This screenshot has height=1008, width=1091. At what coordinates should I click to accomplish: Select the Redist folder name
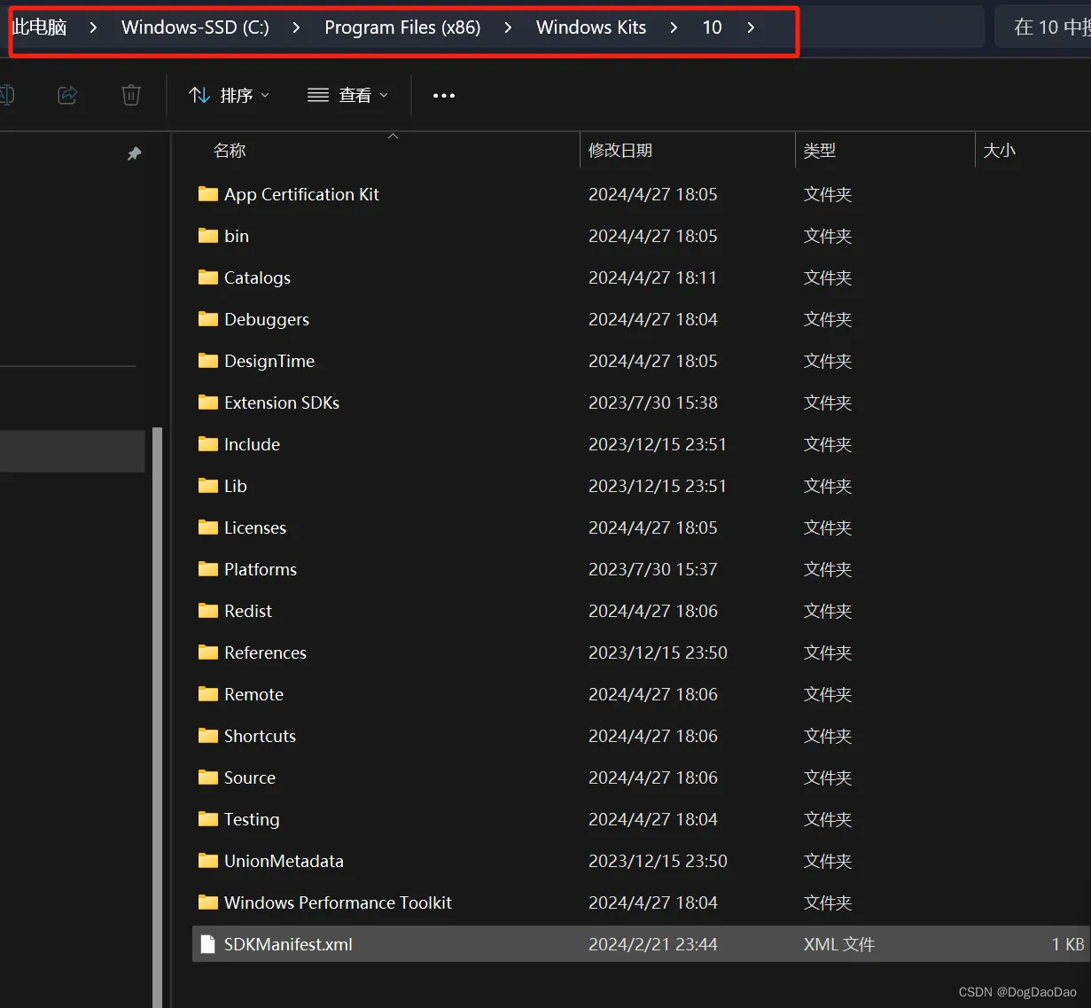click(248, 611)
